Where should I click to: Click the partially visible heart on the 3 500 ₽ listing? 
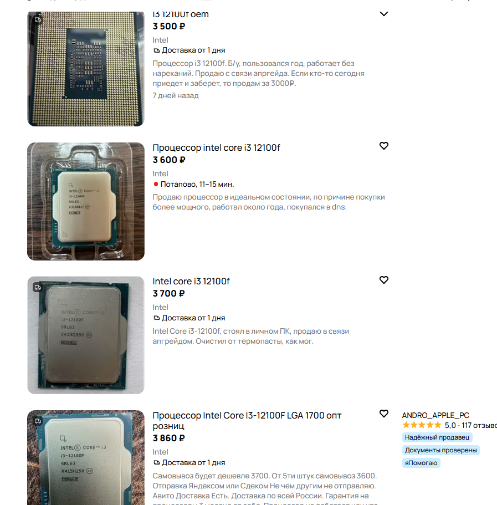384,14
